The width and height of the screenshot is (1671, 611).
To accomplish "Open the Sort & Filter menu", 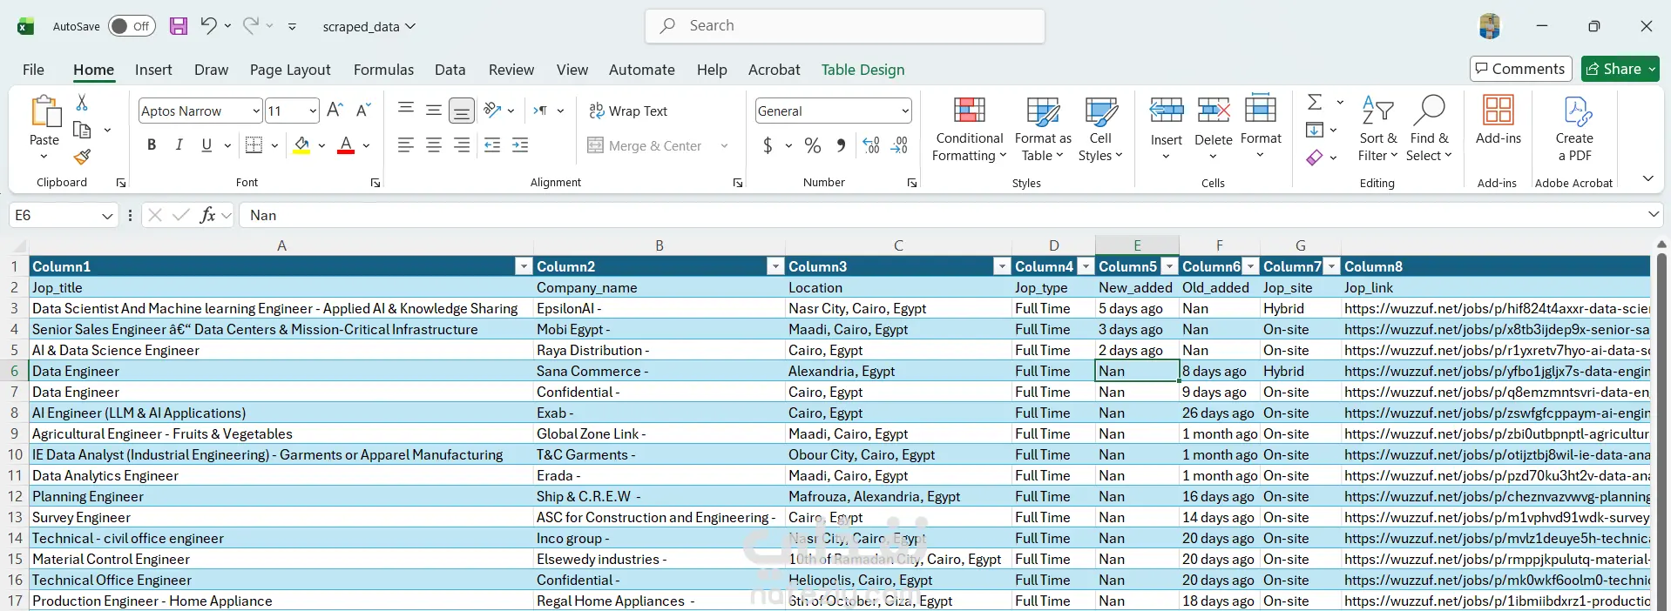I will (x=1377, y=129).
